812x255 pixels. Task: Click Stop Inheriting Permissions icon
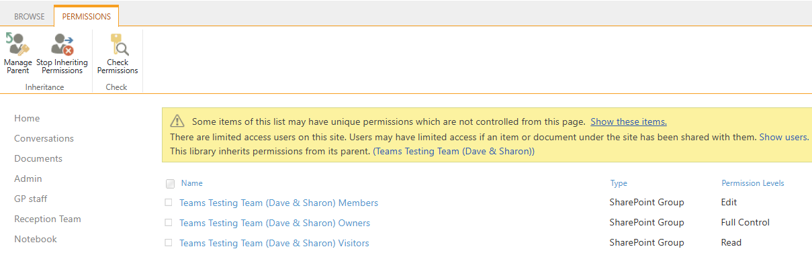click(x=62, y=45)
